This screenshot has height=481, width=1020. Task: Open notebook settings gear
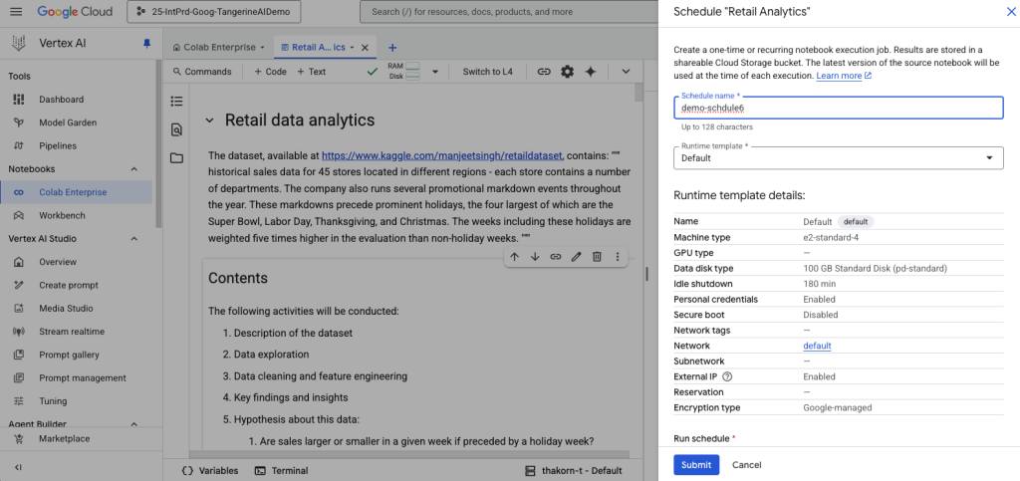click(567, 72)
